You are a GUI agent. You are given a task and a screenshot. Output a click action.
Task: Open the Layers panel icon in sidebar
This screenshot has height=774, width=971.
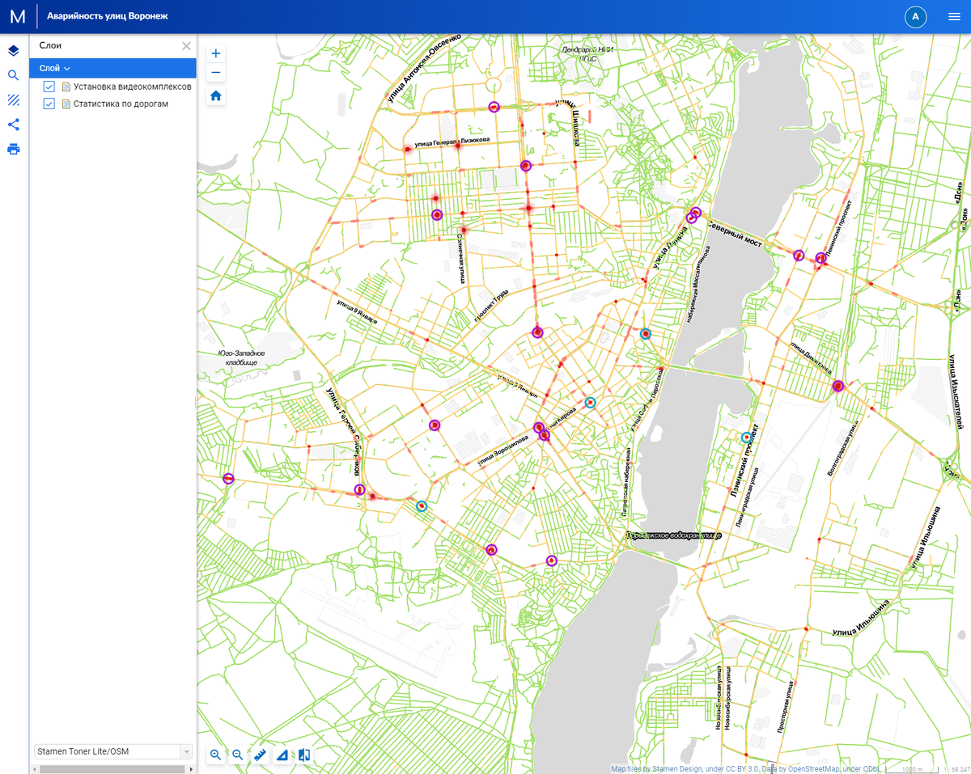click(13, 51)
